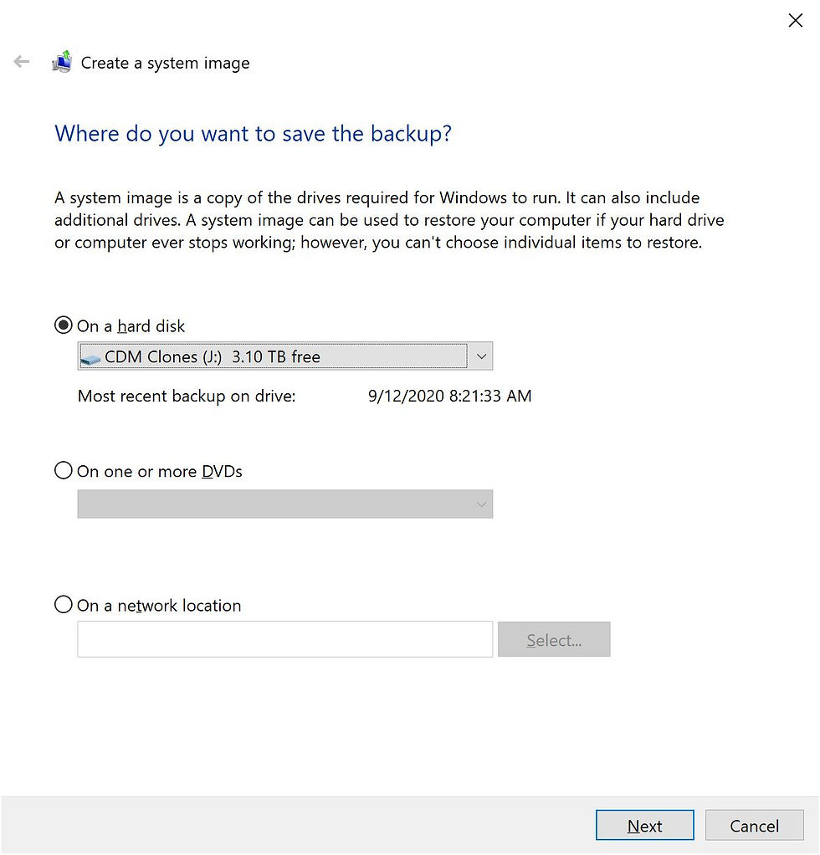Click the back arrow icon
820x855 pixels.
click(21, 62)
